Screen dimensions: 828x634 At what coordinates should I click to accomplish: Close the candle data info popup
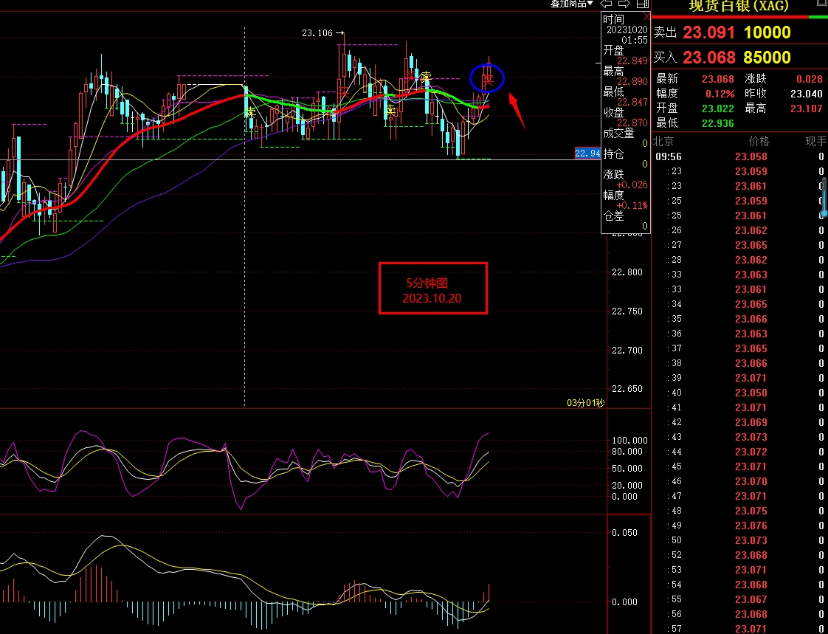coord(646,16)
